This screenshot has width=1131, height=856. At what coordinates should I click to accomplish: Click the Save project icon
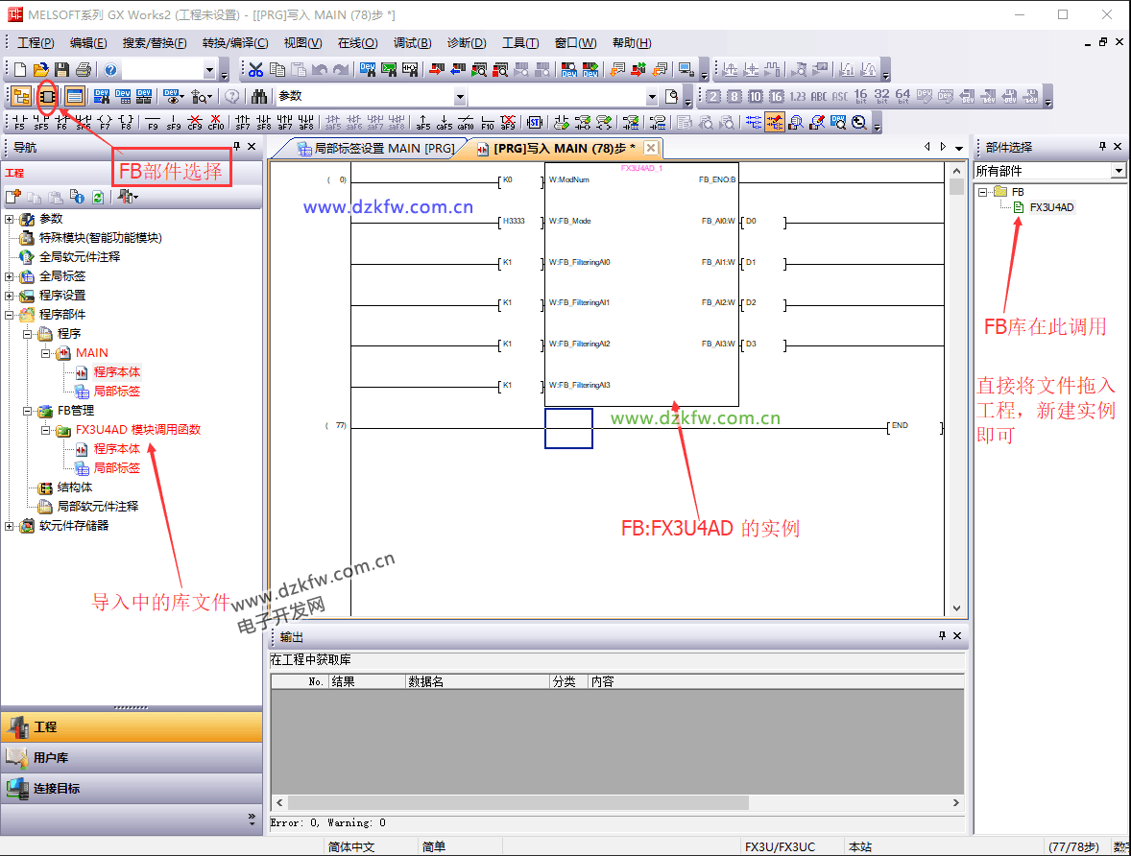click(x=61, y=70)
